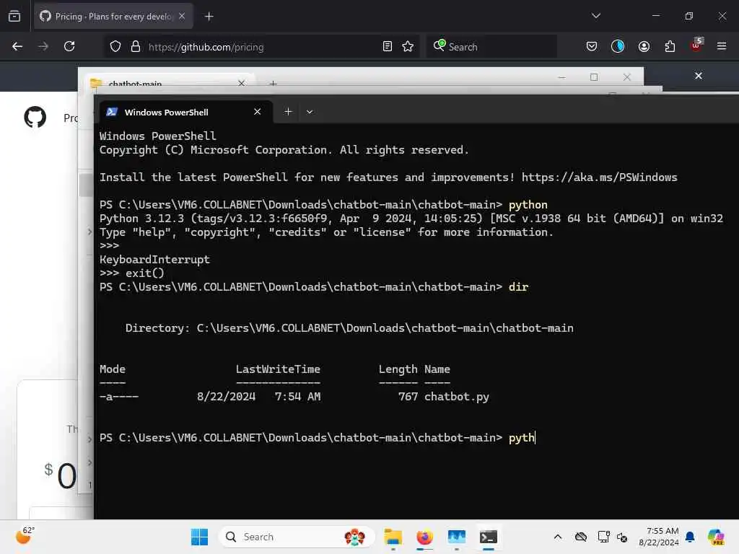Viewport: 739px width, 554px height.
Task: Toggle reader view in address bar
Action: coord(388,47)
